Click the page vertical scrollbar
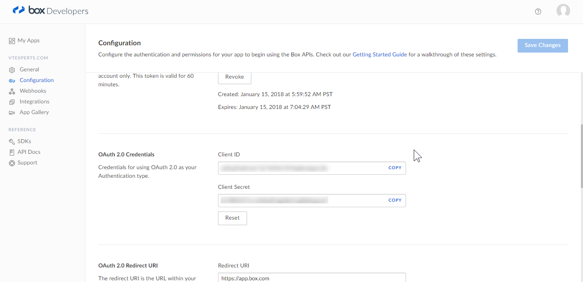Screen dimensions: 583x282 tap(581, 156)
